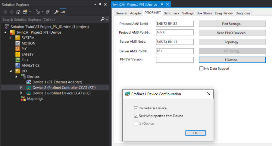
Task: Collapse the I/O tree node
Action: [x=11, y=71]
